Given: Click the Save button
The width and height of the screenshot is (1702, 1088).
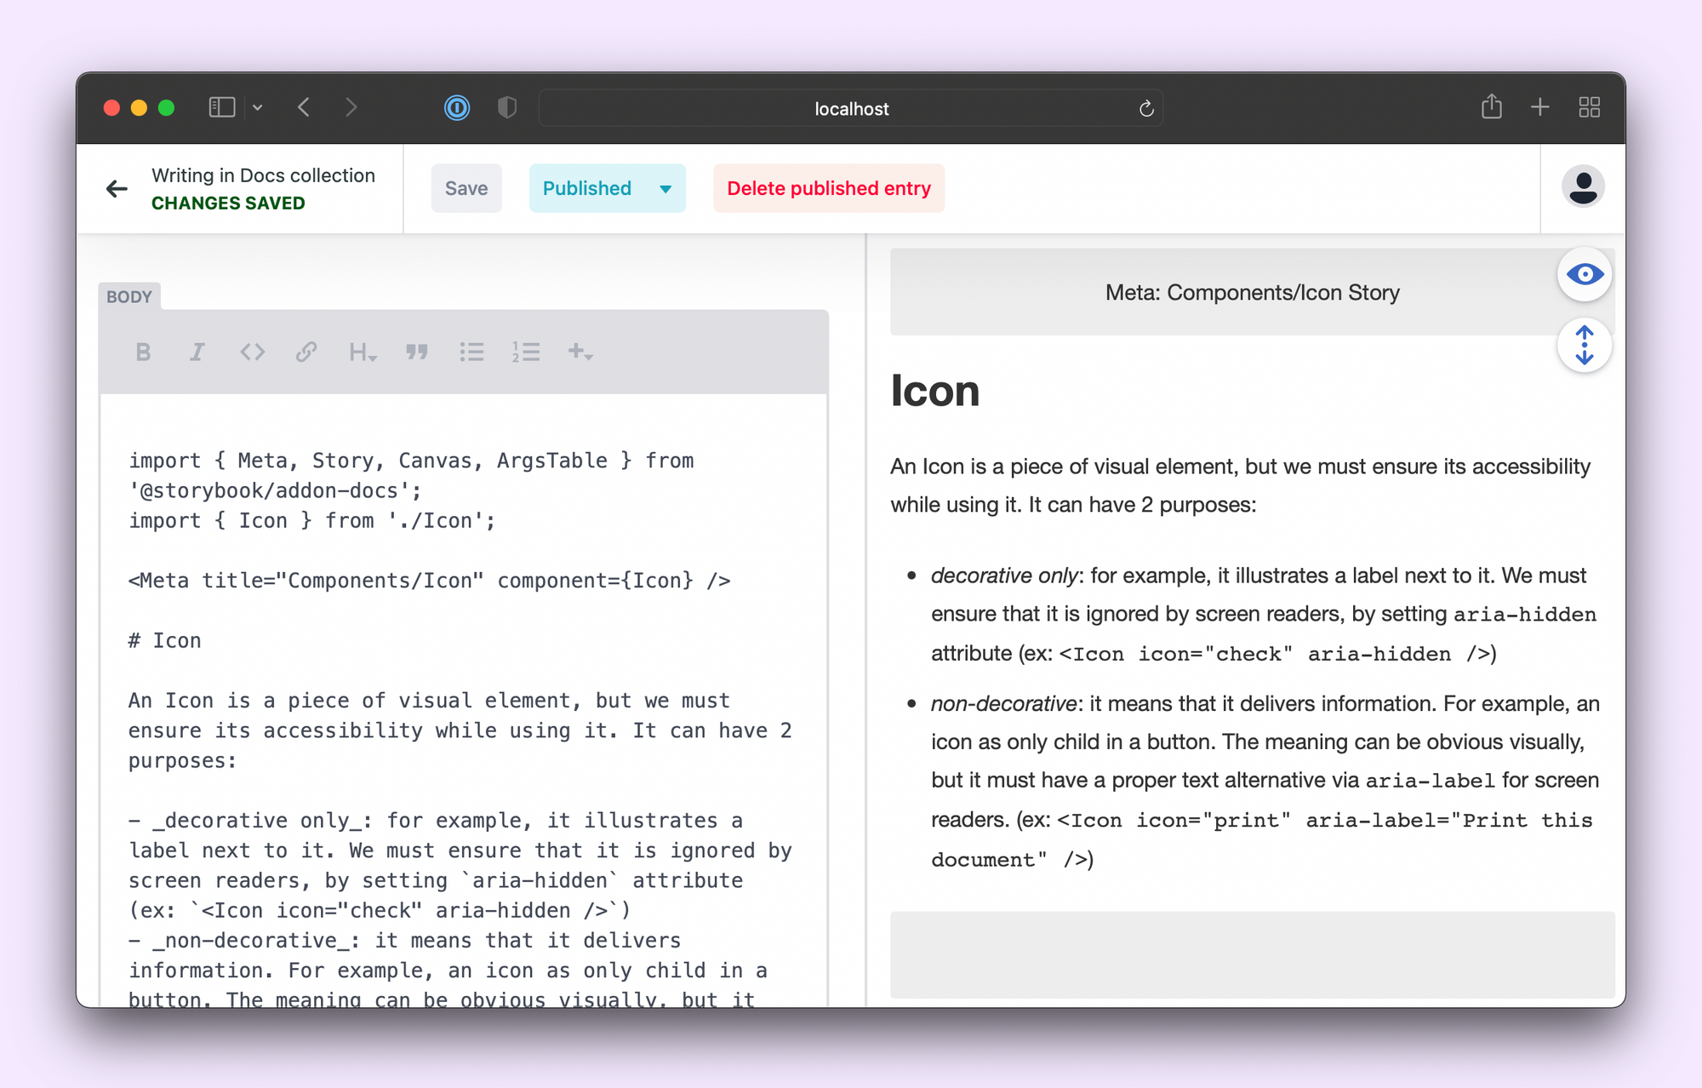Looking at the screenshot, I should click(466, 188).
